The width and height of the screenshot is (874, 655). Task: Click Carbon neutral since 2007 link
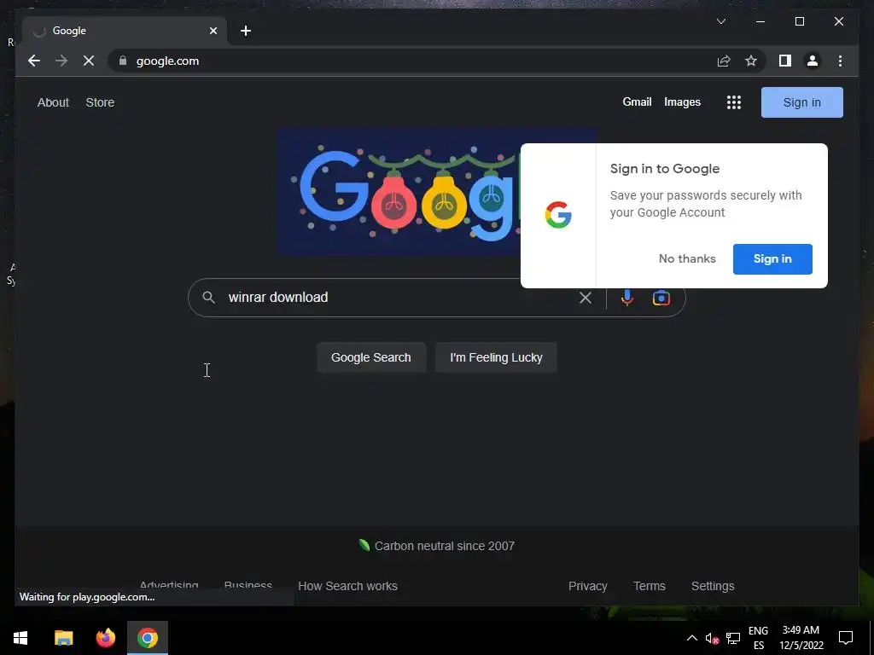coord(437,546)
